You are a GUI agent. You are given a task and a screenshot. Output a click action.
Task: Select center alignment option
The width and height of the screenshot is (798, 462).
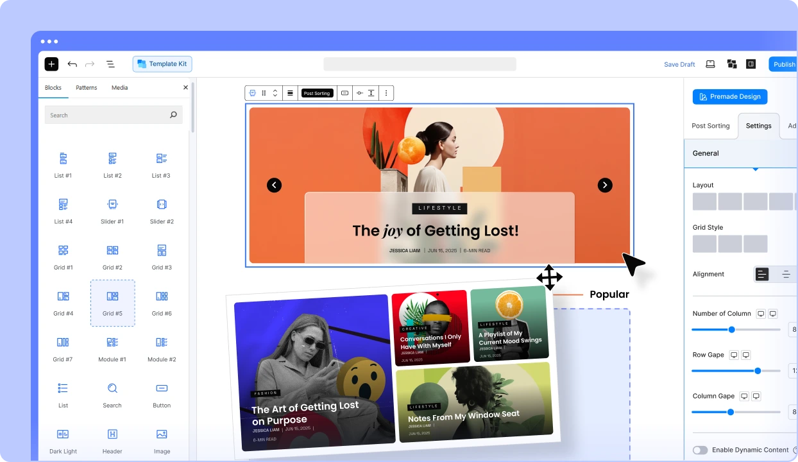click(x=786, y=275)
